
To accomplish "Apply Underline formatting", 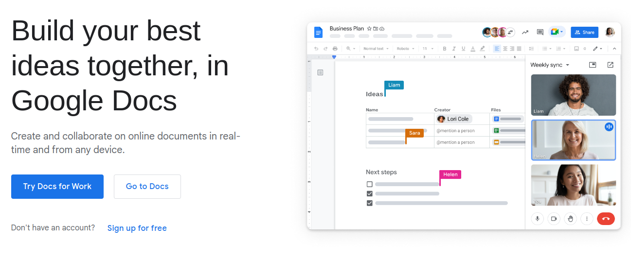I will [x=463, y=49].
